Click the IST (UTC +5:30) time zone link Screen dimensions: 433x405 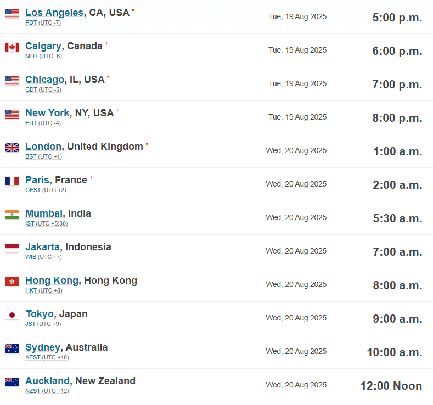[47, 223]
